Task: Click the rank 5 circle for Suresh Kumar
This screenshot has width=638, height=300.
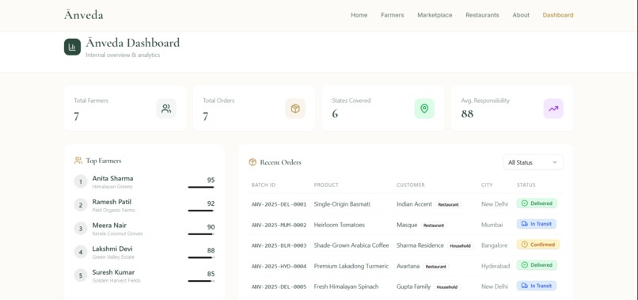Action: 81,275
